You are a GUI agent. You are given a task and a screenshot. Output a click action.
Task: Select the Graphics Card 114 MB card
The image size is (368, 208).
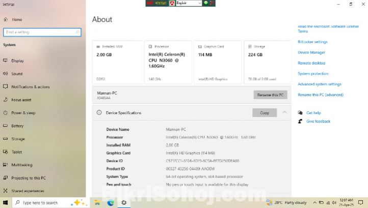point(218,63)
